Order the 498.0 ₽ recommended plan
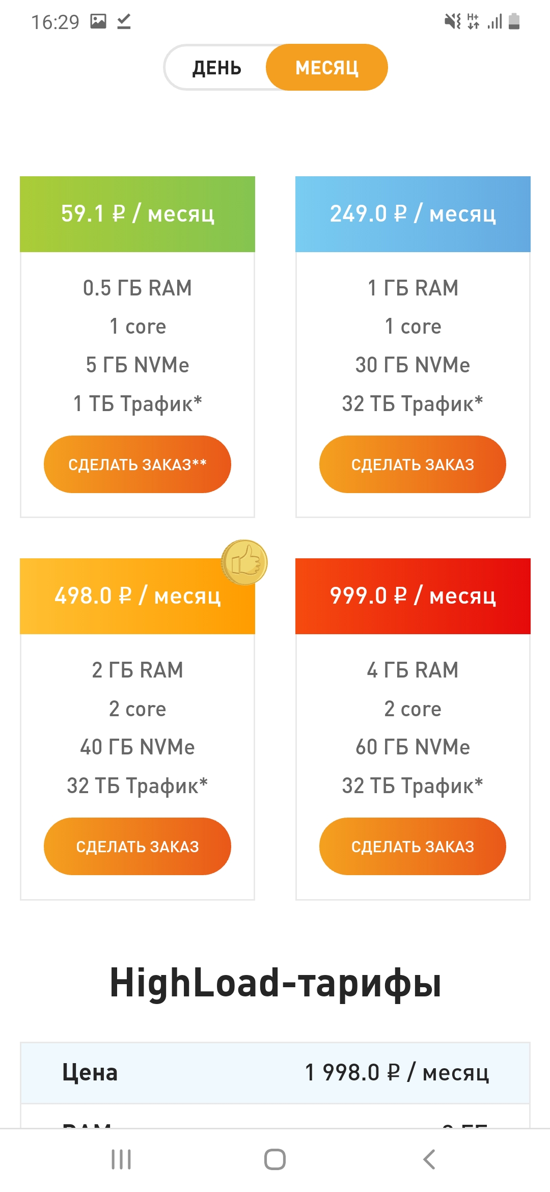The width and height of the screenshot is (550, 1192). (137, 846)
